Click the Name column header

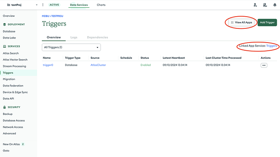(47, 58)
